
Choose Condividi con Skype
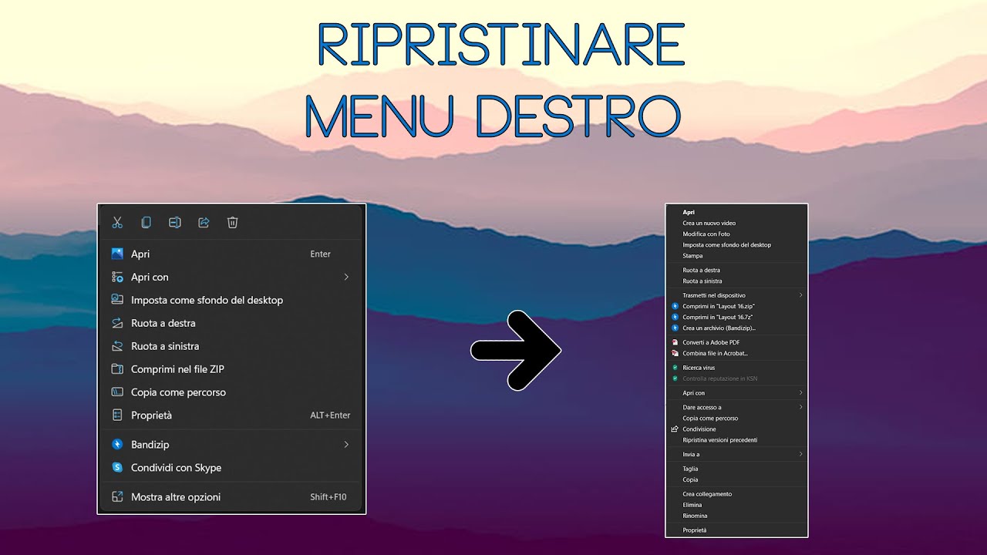point(231,468)
